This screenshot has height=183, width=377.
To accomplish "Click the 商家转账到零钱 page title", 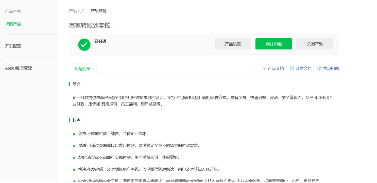I will point(89,25).
